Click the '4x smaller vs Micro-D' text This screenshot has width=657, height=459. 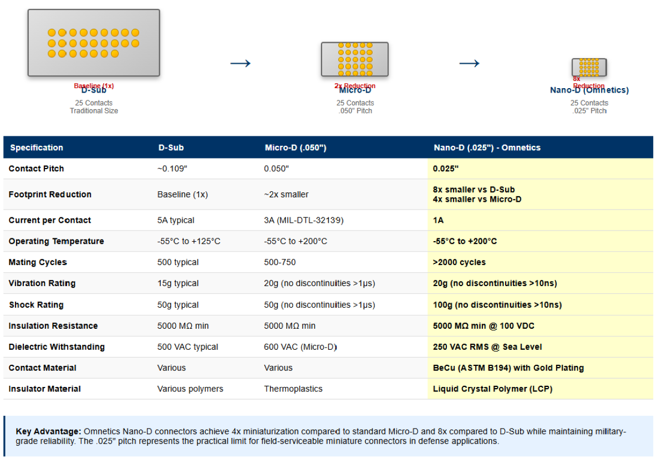tap(477, 200)
